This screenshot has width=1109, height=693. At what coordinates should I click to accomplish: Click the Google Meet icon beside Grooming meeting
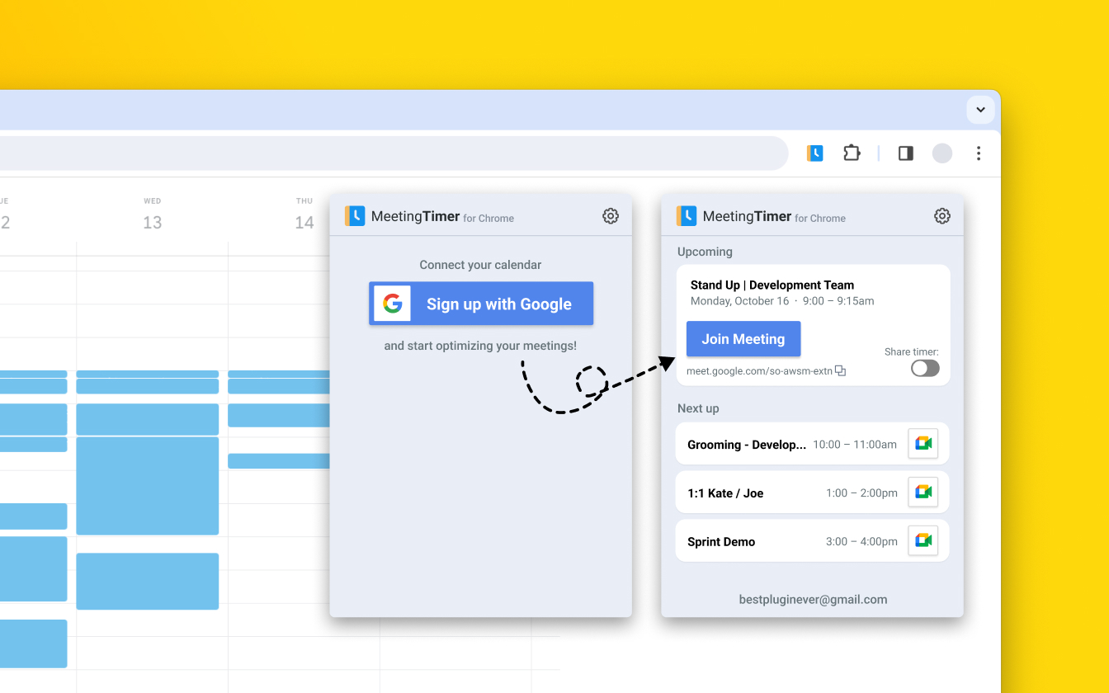pyautogui.click(x=923, y=443)
